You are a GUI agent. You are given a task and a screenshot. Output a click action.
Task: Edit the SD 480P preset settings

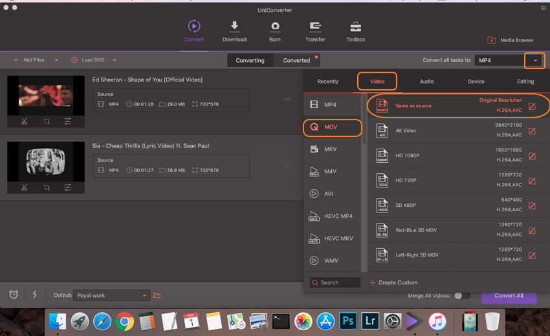click(532, 205)
